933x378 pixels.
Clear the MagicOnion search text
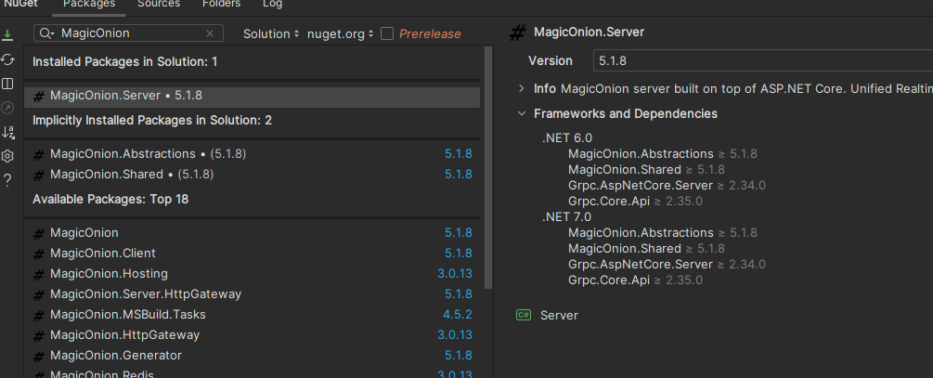pos(210,33)
